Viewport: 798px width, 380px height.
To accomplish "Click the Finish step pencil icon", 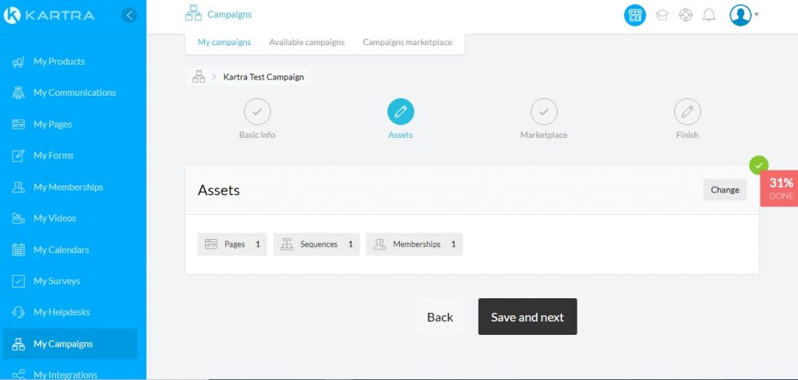I will [687, 112].
